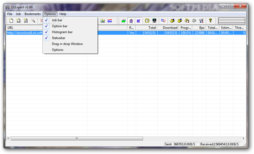The height and width of the screenshot is (154, 254).
Task: Click the 15455231 value under Total
Action: coord(149,33)
